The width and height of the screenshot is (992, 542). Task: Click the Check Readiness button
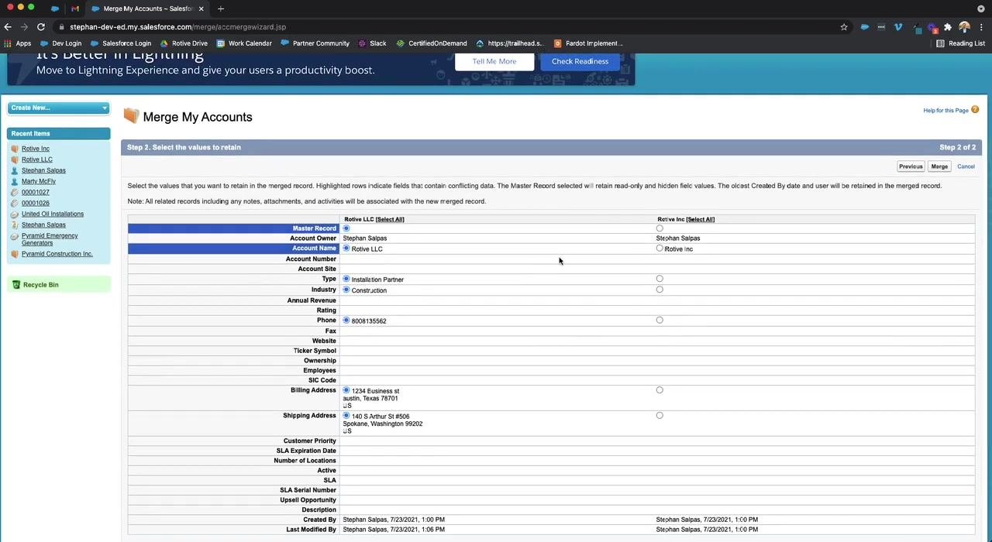pos(580,61)
